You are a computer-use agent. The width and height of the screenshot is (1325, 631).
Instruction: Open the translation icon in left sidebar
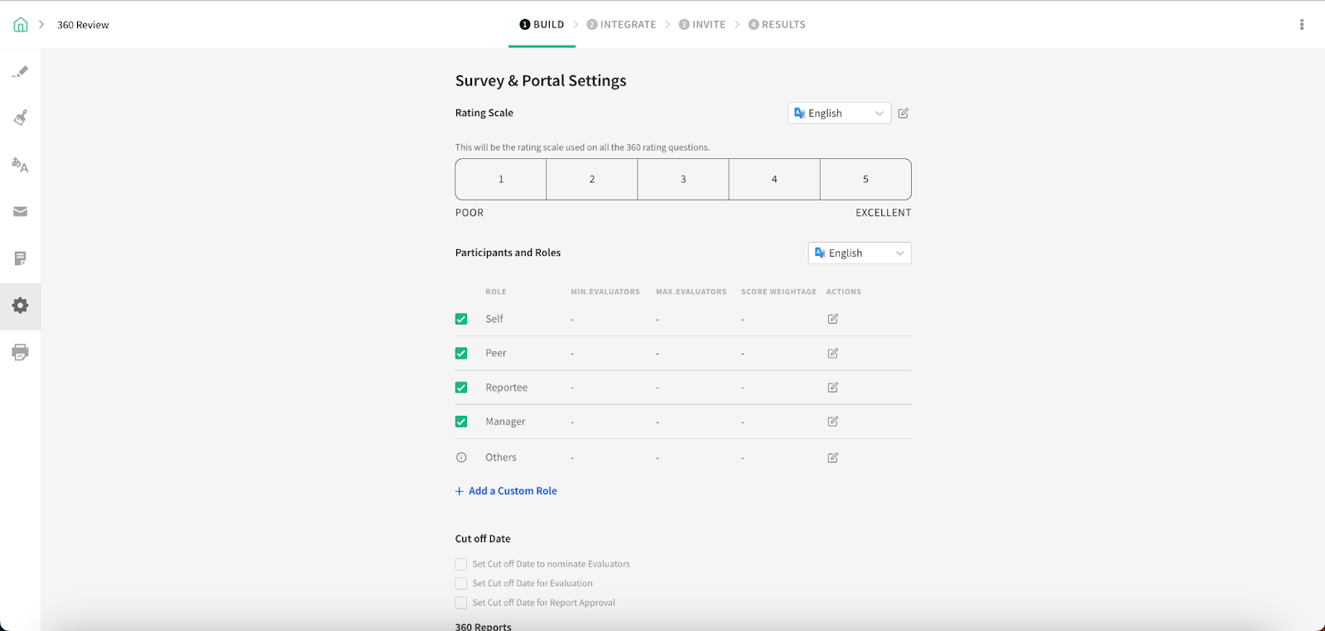click(20, 165)
